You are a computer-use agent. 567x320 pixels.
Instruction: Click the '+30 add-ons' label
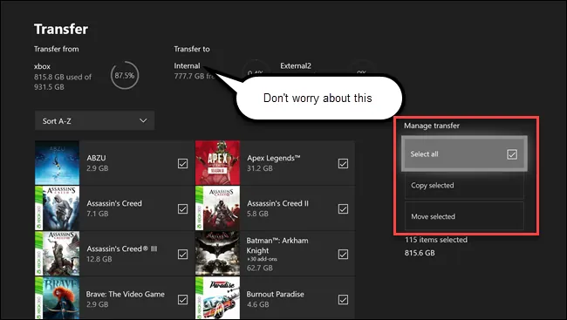263,259
